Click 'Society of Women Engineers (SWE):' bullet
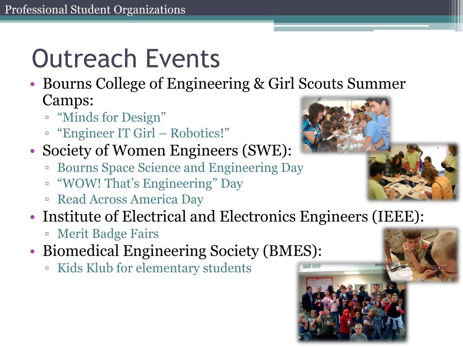Viewport: 463px width, 347px height. [167, 150]
